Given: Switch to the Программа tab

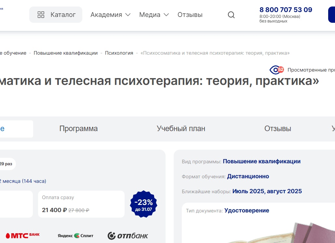Looking at the screenshot, I should coord(78,129).
